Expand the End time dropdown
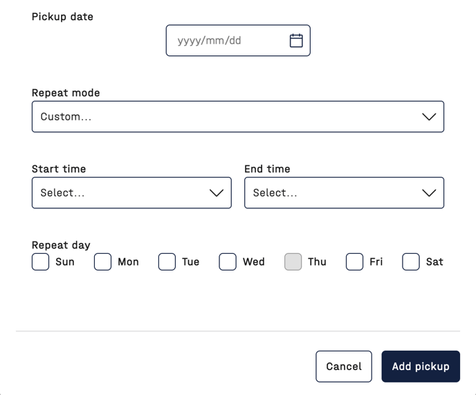Viewport: 476px width, 395px height. tap(333, 193)
